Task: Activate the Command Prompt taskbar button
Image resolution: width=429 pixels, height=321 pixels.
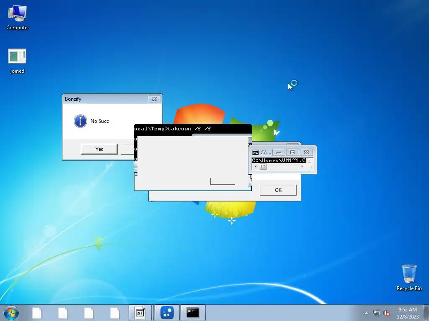Action: 193,313
